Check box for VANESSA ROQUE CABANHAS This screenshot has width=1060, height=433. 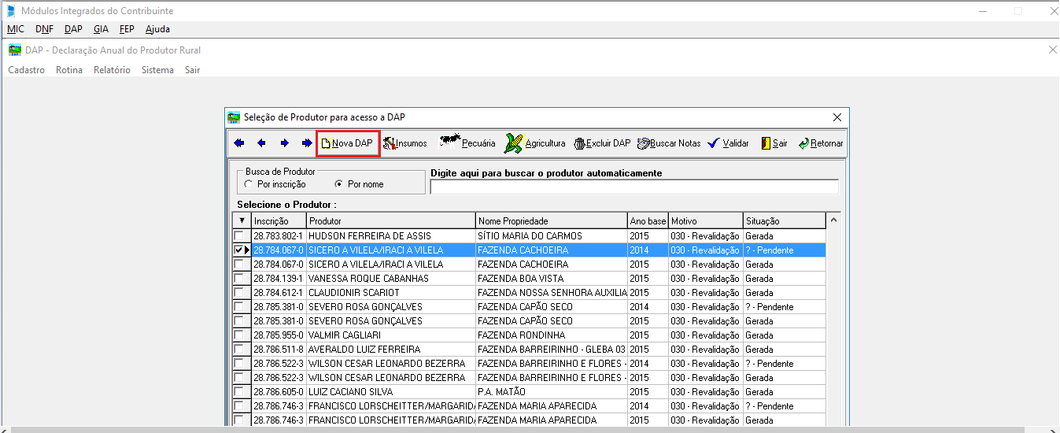(239, 279)
